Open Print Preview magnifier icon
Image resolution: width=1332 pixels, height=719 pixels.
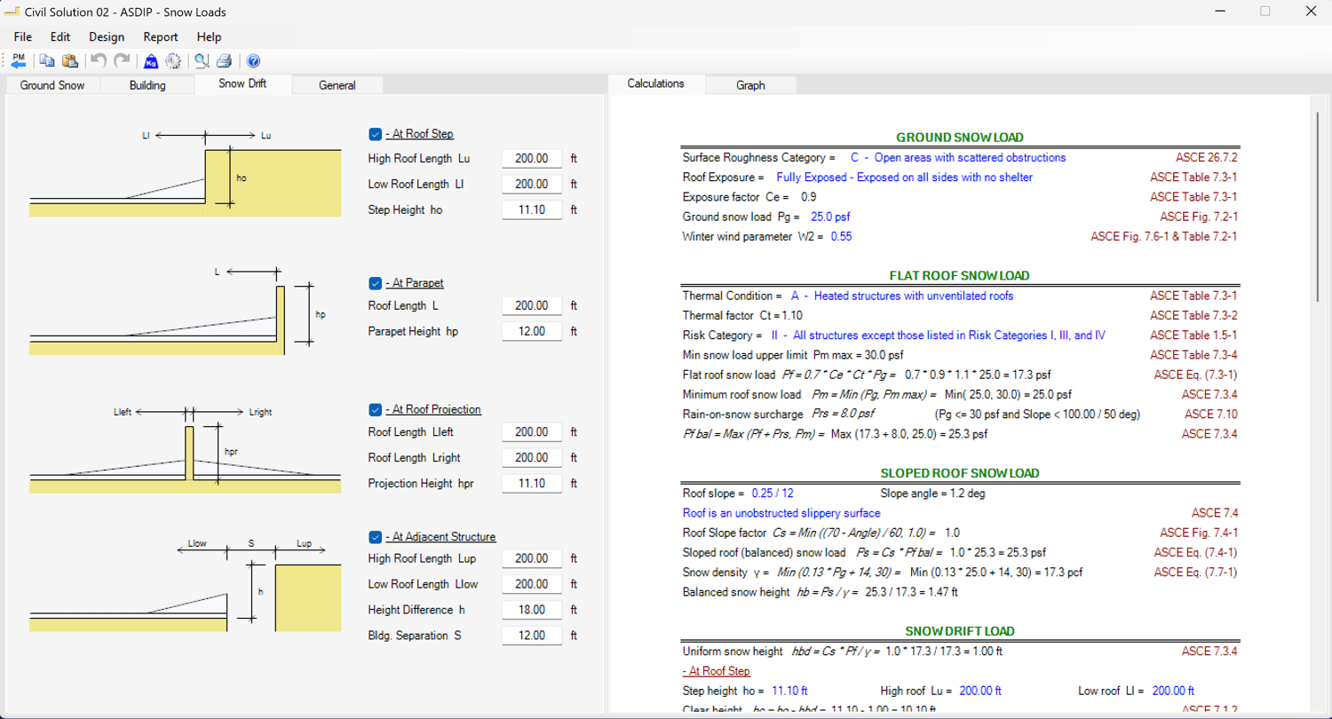(x=202, y=60)
